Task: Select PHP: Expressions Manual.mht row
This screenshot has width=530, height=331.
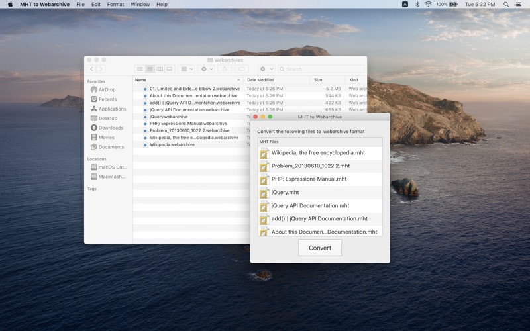Action: tap(320, 179)
